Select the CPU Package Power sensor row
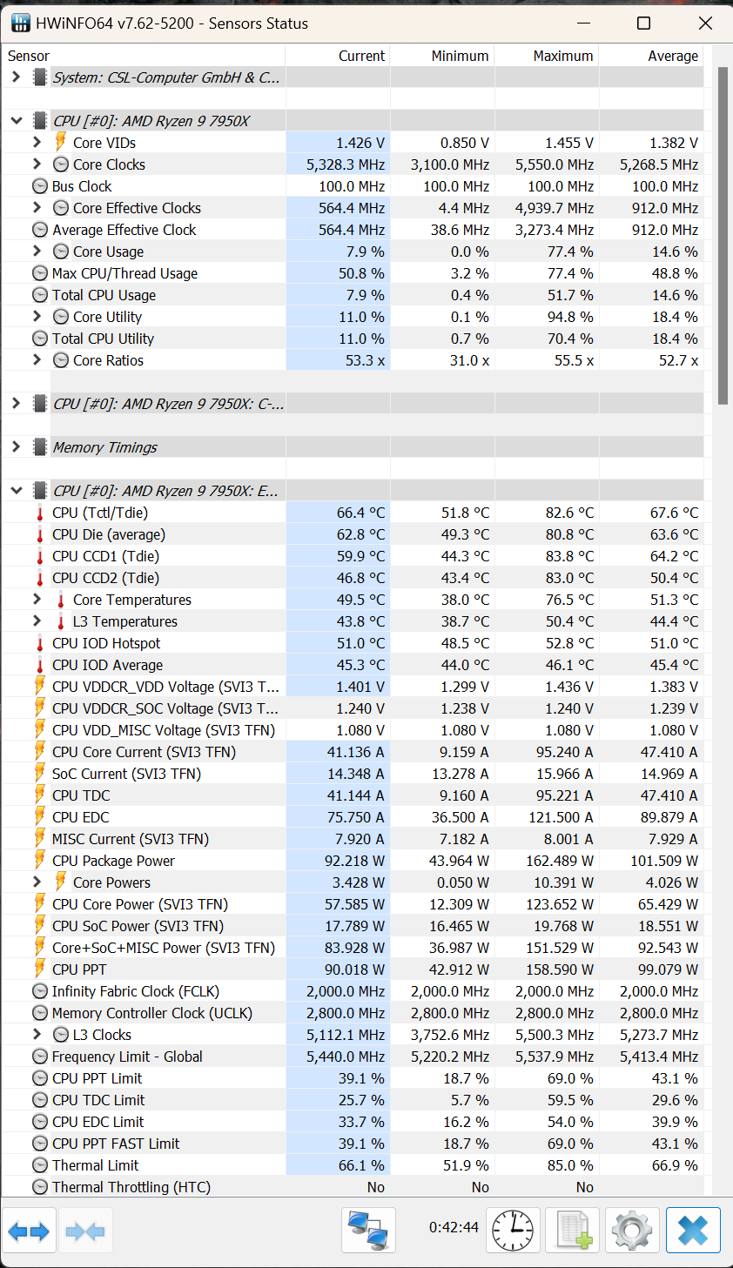 (131, 860)
